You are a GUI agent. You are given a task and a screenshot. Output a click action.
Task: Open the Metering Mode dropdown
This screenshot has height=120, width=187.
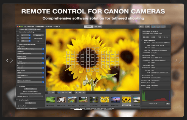click(31, 58)
